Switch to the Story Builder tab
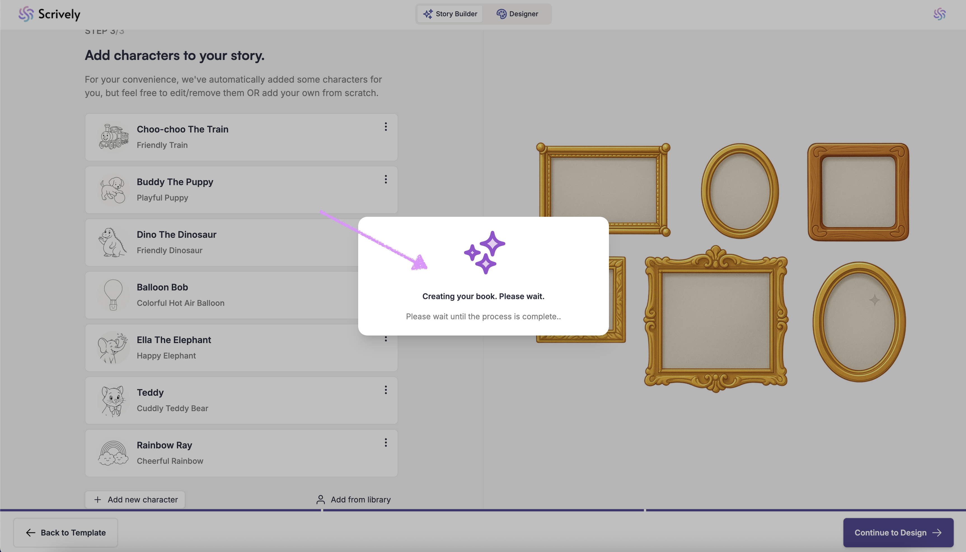Viewport: 966px width, 552px height. [450, 14]
